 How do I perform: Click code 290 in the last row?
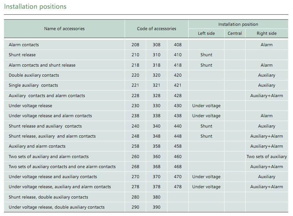[x=135, y=207]
